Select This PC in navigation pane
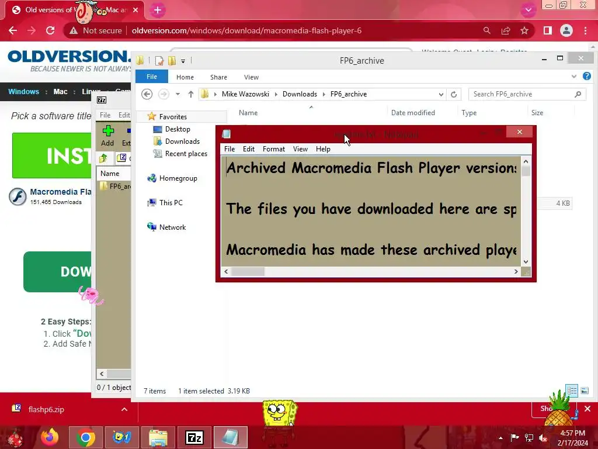 [x=171, y=203]
